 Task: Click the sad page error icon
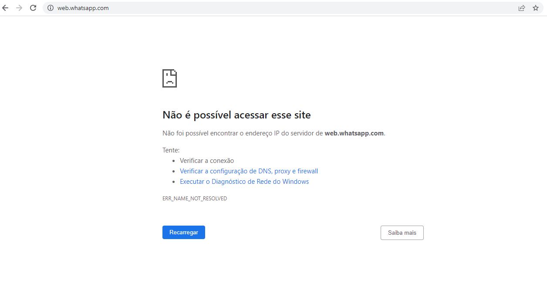(x=169, y=78)
